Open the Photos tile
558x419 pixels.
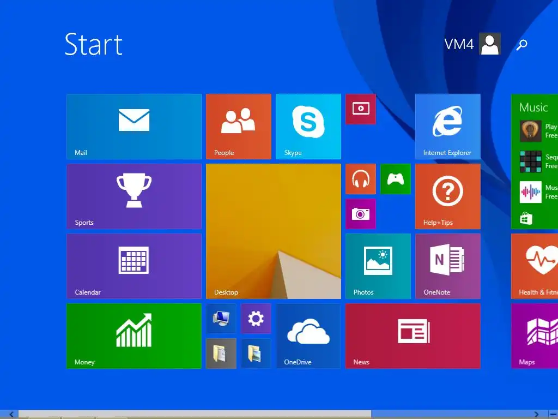point(378,266)
